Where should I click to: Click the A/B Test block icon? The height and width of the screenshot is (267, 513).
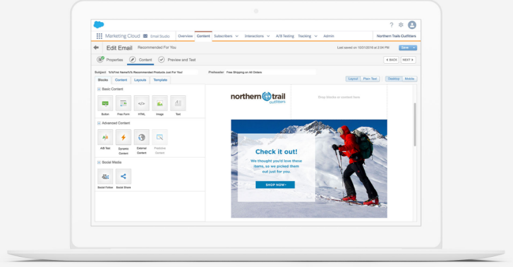[x=105, y=137]
